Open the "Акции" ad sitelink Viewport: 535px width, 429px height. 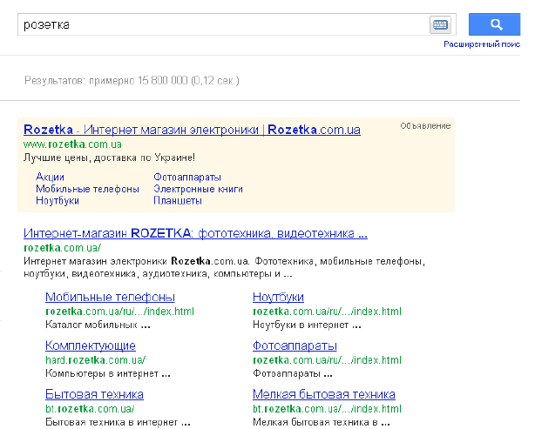point(50,177)
